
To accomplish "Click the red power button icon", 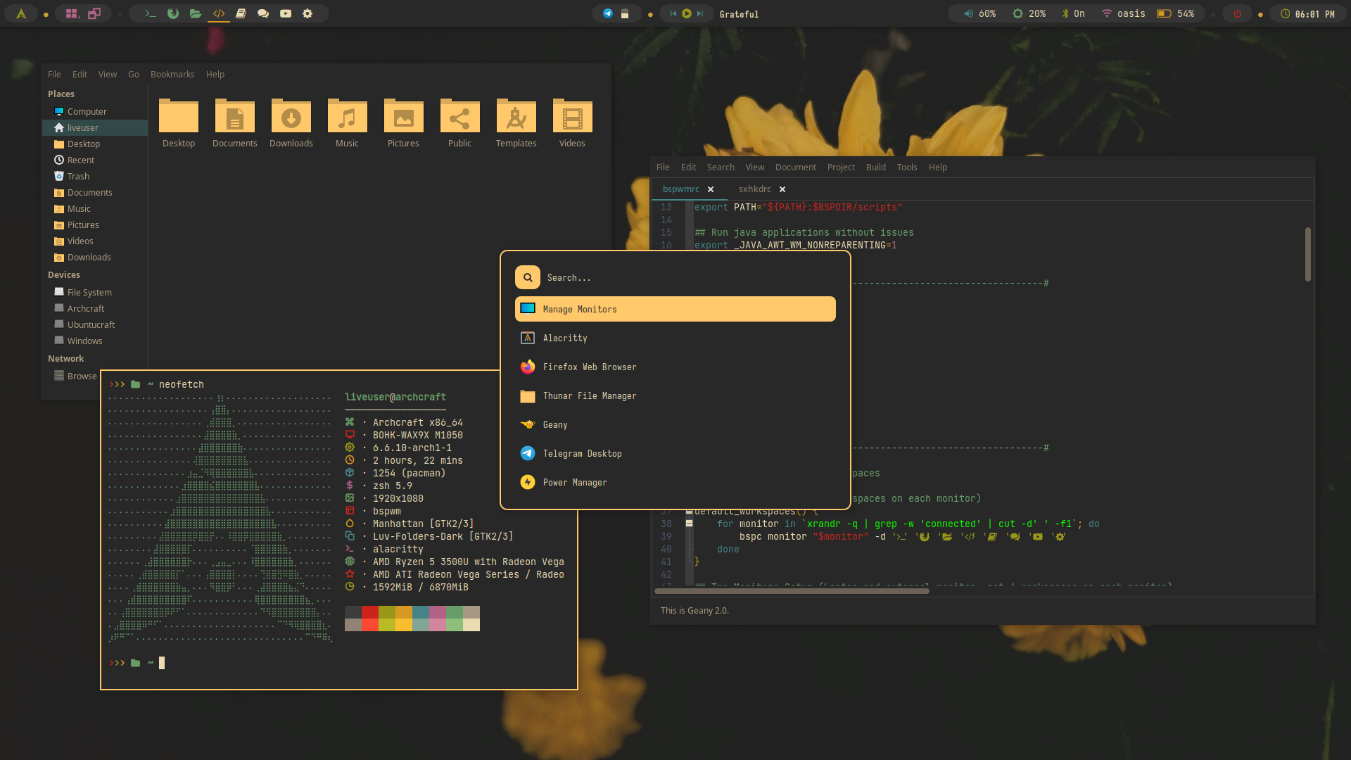I will coord(1237,13).
